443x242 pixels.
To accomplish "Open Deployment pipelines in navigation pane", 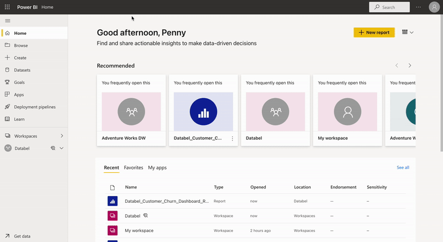I will (x=34, y=107).
